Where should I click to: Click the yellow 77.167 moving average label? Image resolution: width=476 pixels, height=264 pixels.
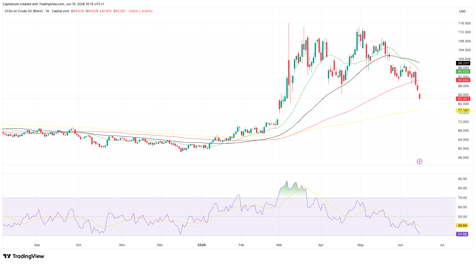pyautogui.click(x=463, y=110)
